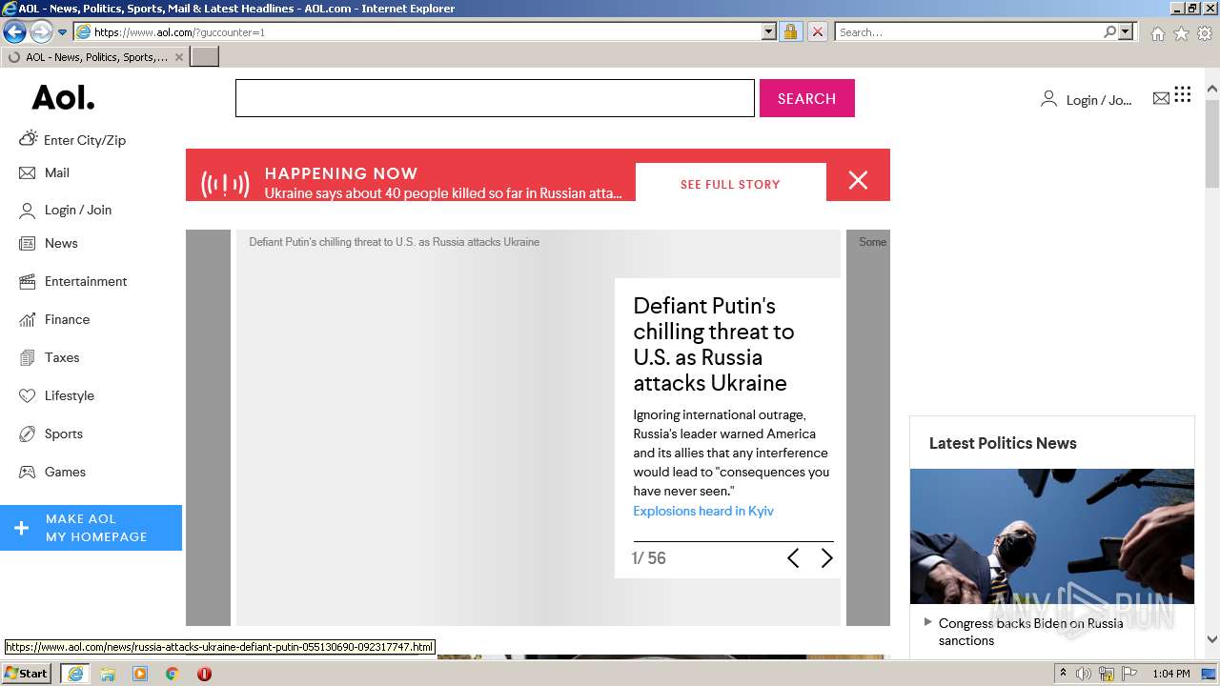Open the Sports football icon

[x=27, y=434]
